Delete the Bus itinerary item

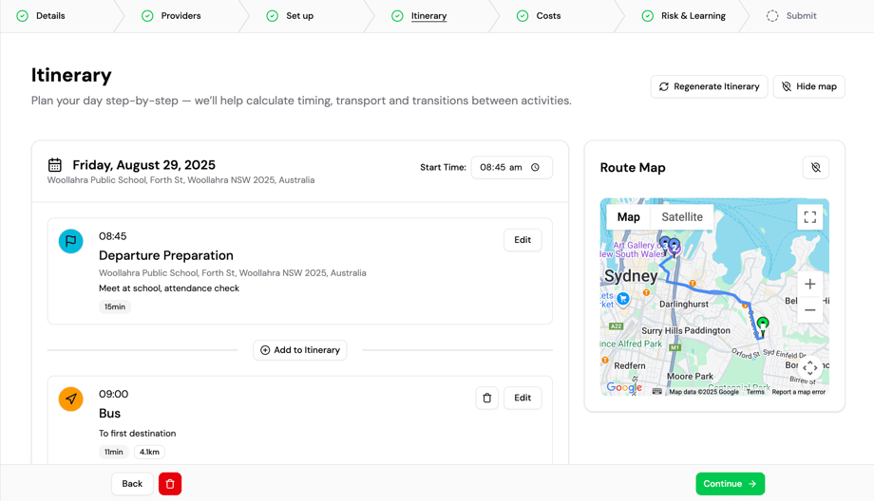486,399
